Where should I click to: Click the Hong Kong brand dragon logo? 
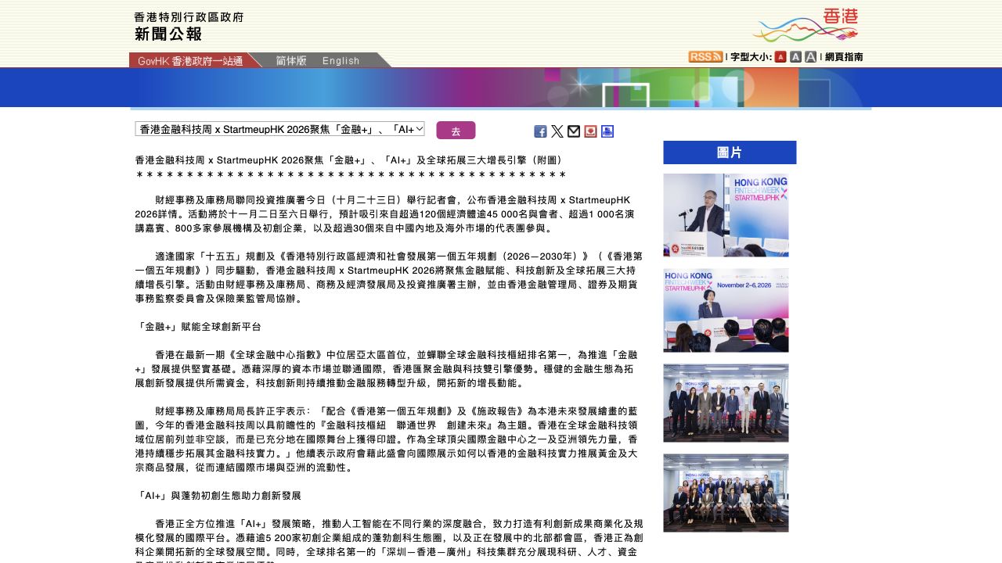point(805,25)
